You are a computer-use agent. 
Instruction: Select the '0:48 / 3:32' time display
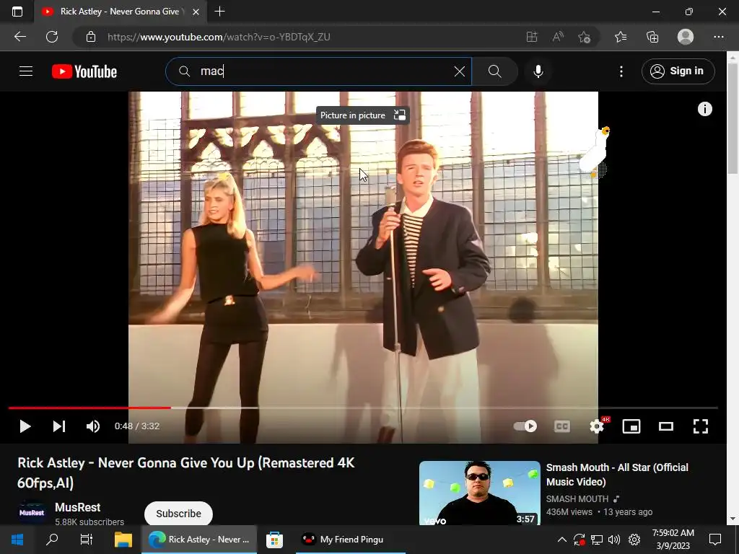point(137,426)
